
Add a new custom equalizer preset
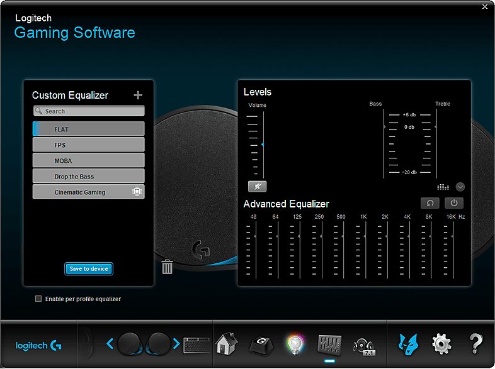coord(138,95)
